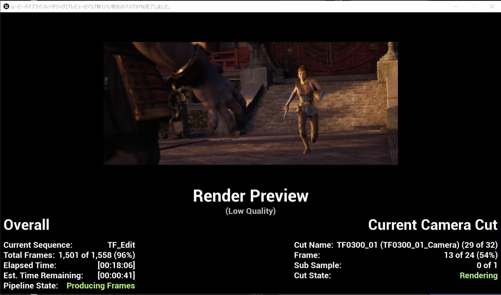Click the Current Camera Cut heading
This screenshot has height=295, width=501.
(433, 225)
